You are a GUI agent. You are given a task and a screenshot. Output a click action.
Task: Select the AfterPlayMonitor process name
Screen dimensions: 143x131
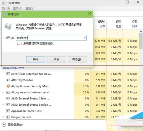pos(22,80)
